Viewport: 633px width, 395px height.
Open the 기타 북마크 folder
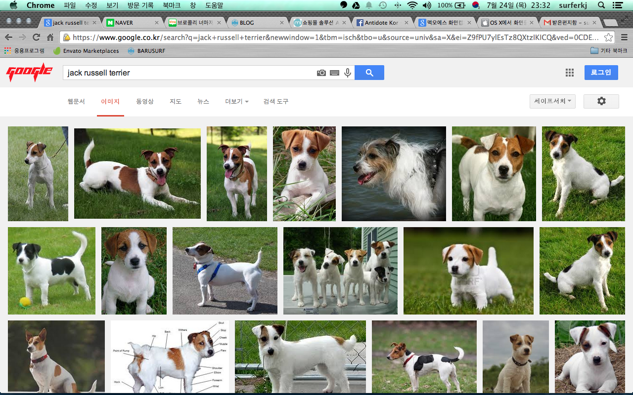pos(609,51)
